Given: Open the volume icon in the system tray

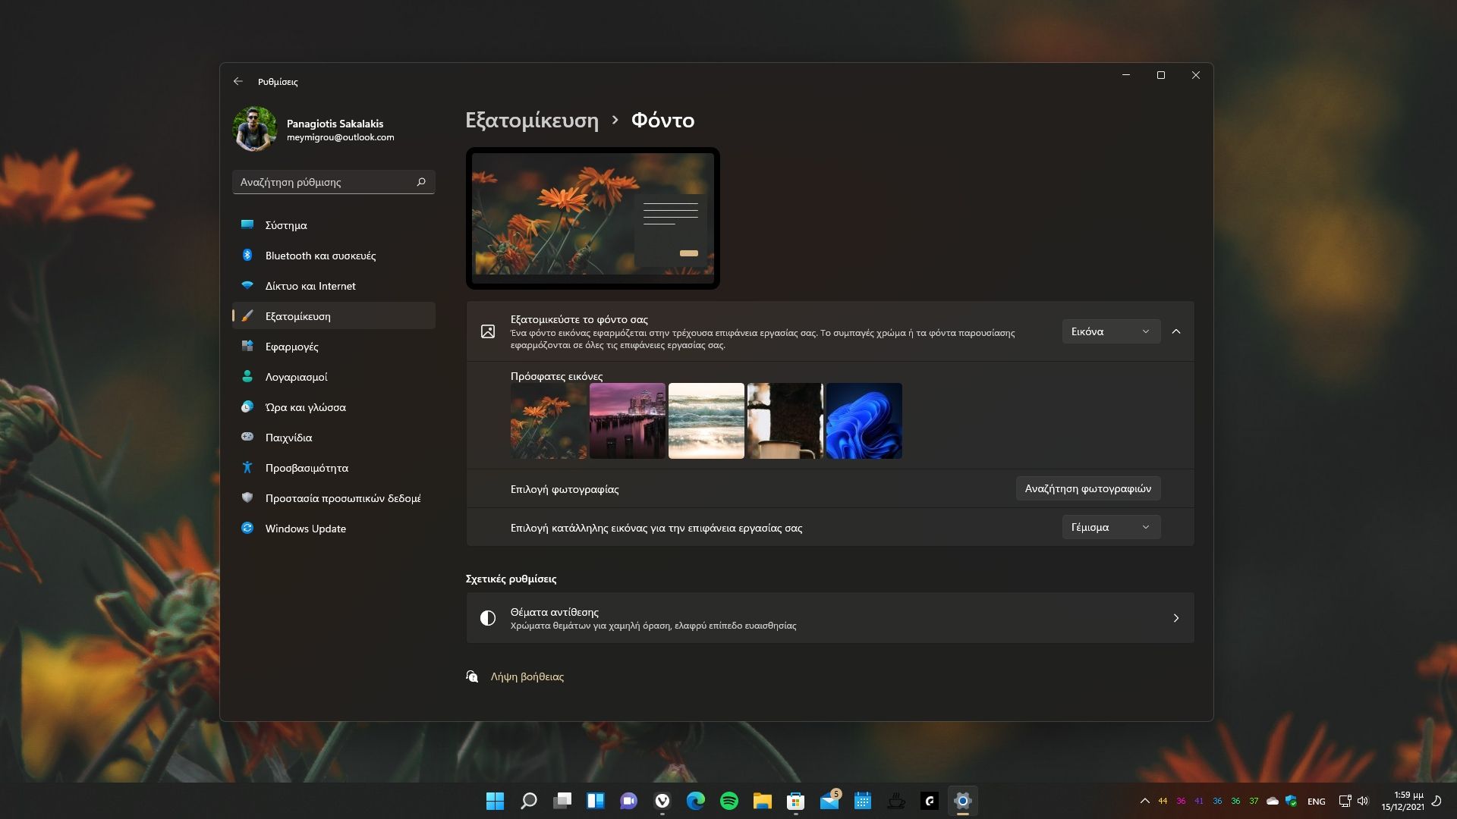Looking at the screenshot, I should pyautogui.click(x=1362, y=801).
